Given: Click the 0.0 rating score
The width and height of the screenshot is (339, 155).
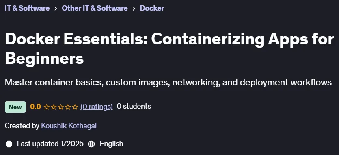Looking at the screenshot, I should click(x=35, y=107).
